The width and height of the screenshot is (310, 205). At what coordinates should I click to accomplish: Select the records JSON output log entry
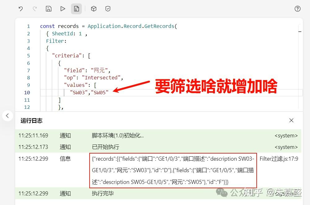pyautogui.click(x=173, y=170)
